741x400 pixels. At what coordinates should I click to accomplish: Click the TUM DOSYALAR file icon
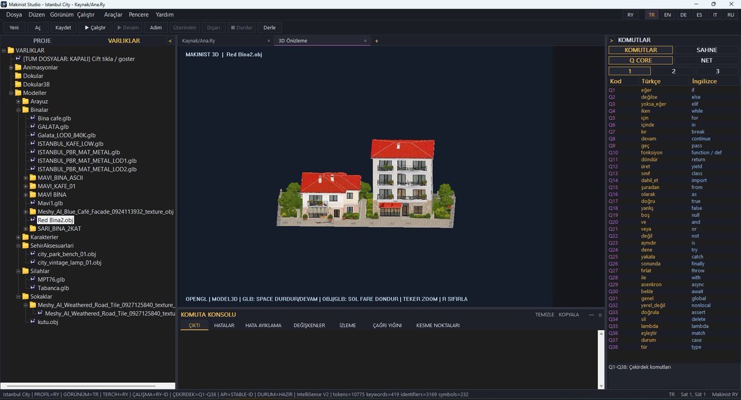[18, 59]
